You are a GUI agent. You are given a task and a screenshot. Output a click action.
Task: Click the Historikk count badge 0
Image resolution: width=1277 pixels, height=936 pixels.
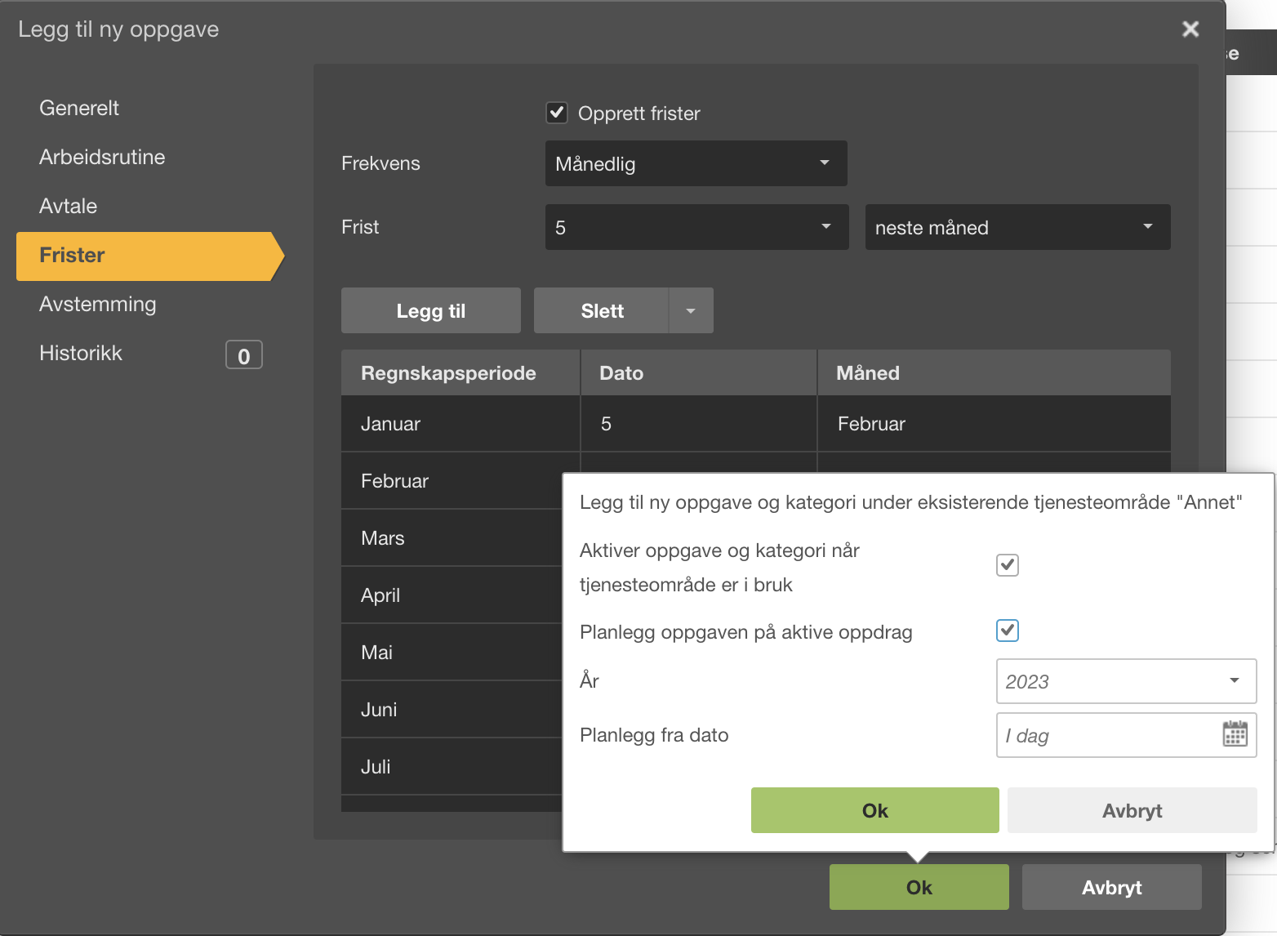(243, 355)
